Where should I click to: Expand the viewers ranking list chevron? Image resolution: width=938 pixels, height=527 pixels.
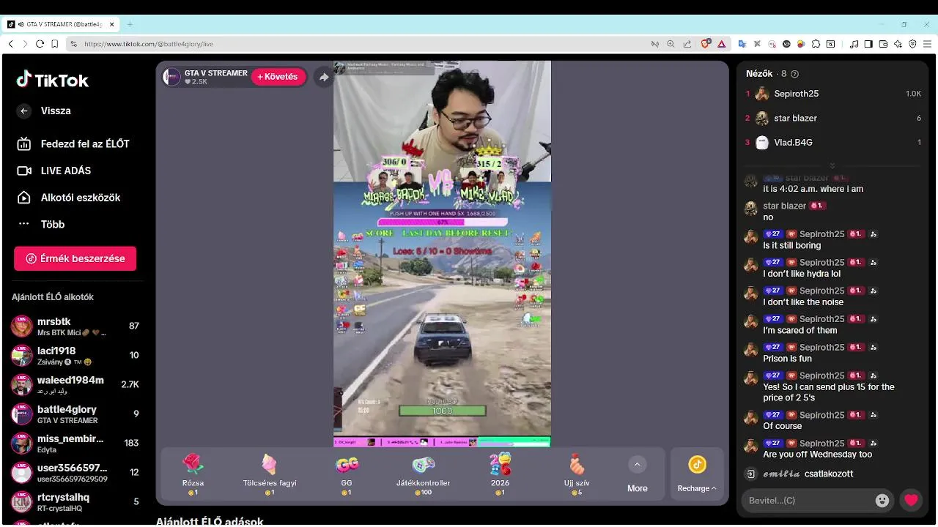832,166
